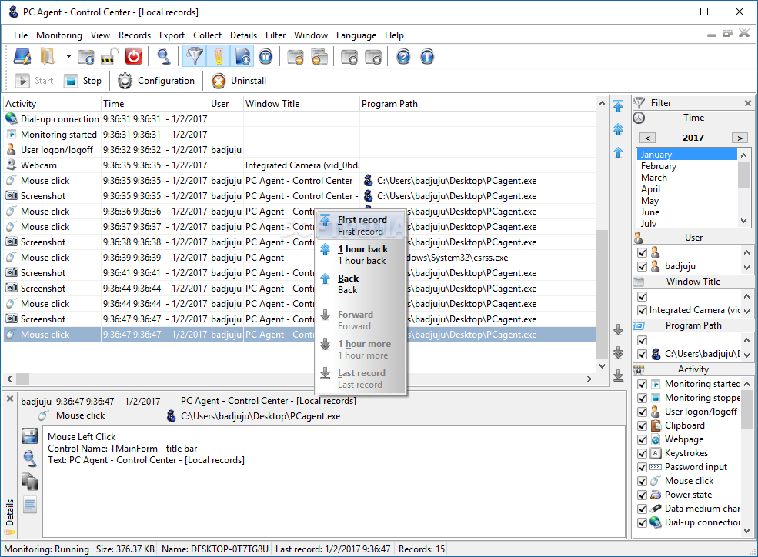Toggle Power state activity checkbox
The image size is (758, 557).
(642, 495)
